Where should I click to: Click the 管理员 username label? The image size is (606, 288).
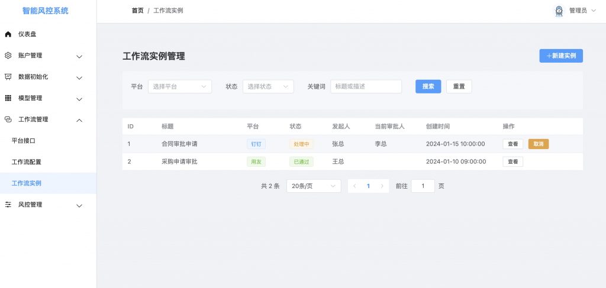[x=578, y=11]
